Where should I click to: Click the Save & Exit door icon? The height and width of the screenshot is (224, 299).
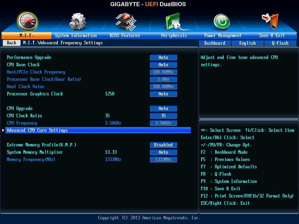pos(270,22)
